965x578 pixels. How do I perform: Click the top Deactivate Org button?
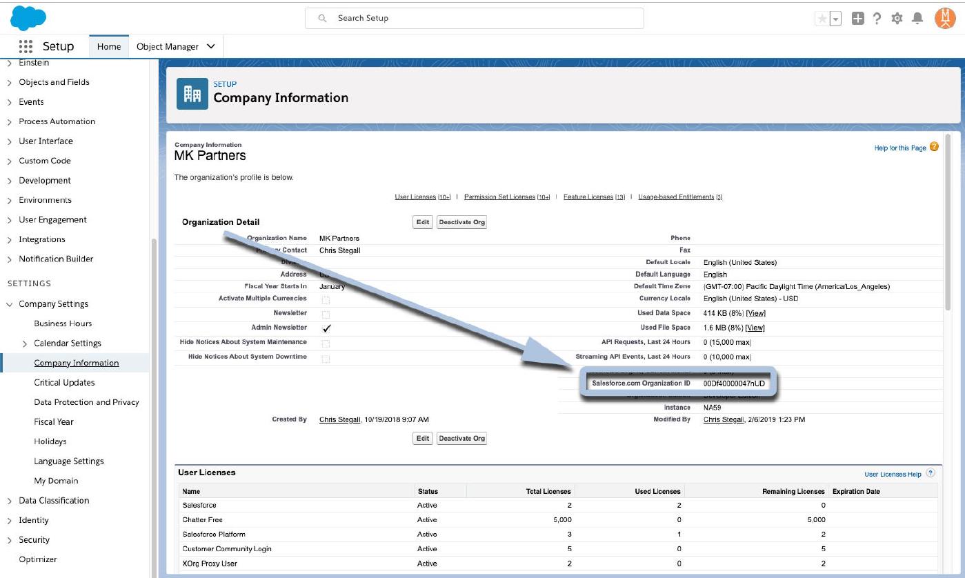click(461, 223)
